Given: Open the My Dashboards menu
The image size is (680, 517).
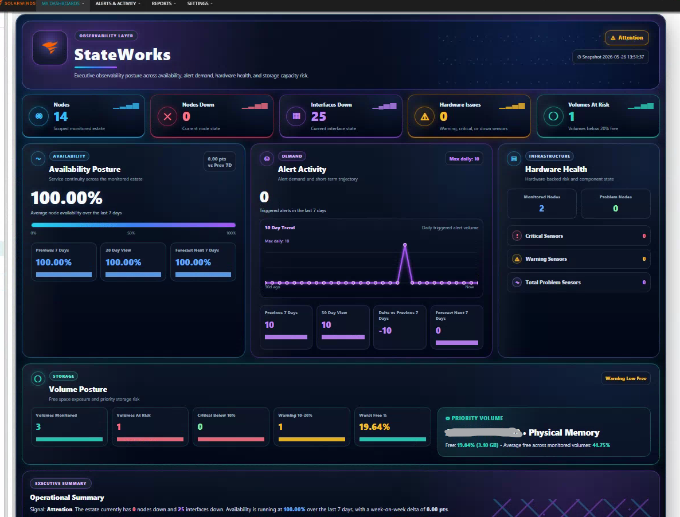Looking at the screenshot, I should click(x=63, y=3).
